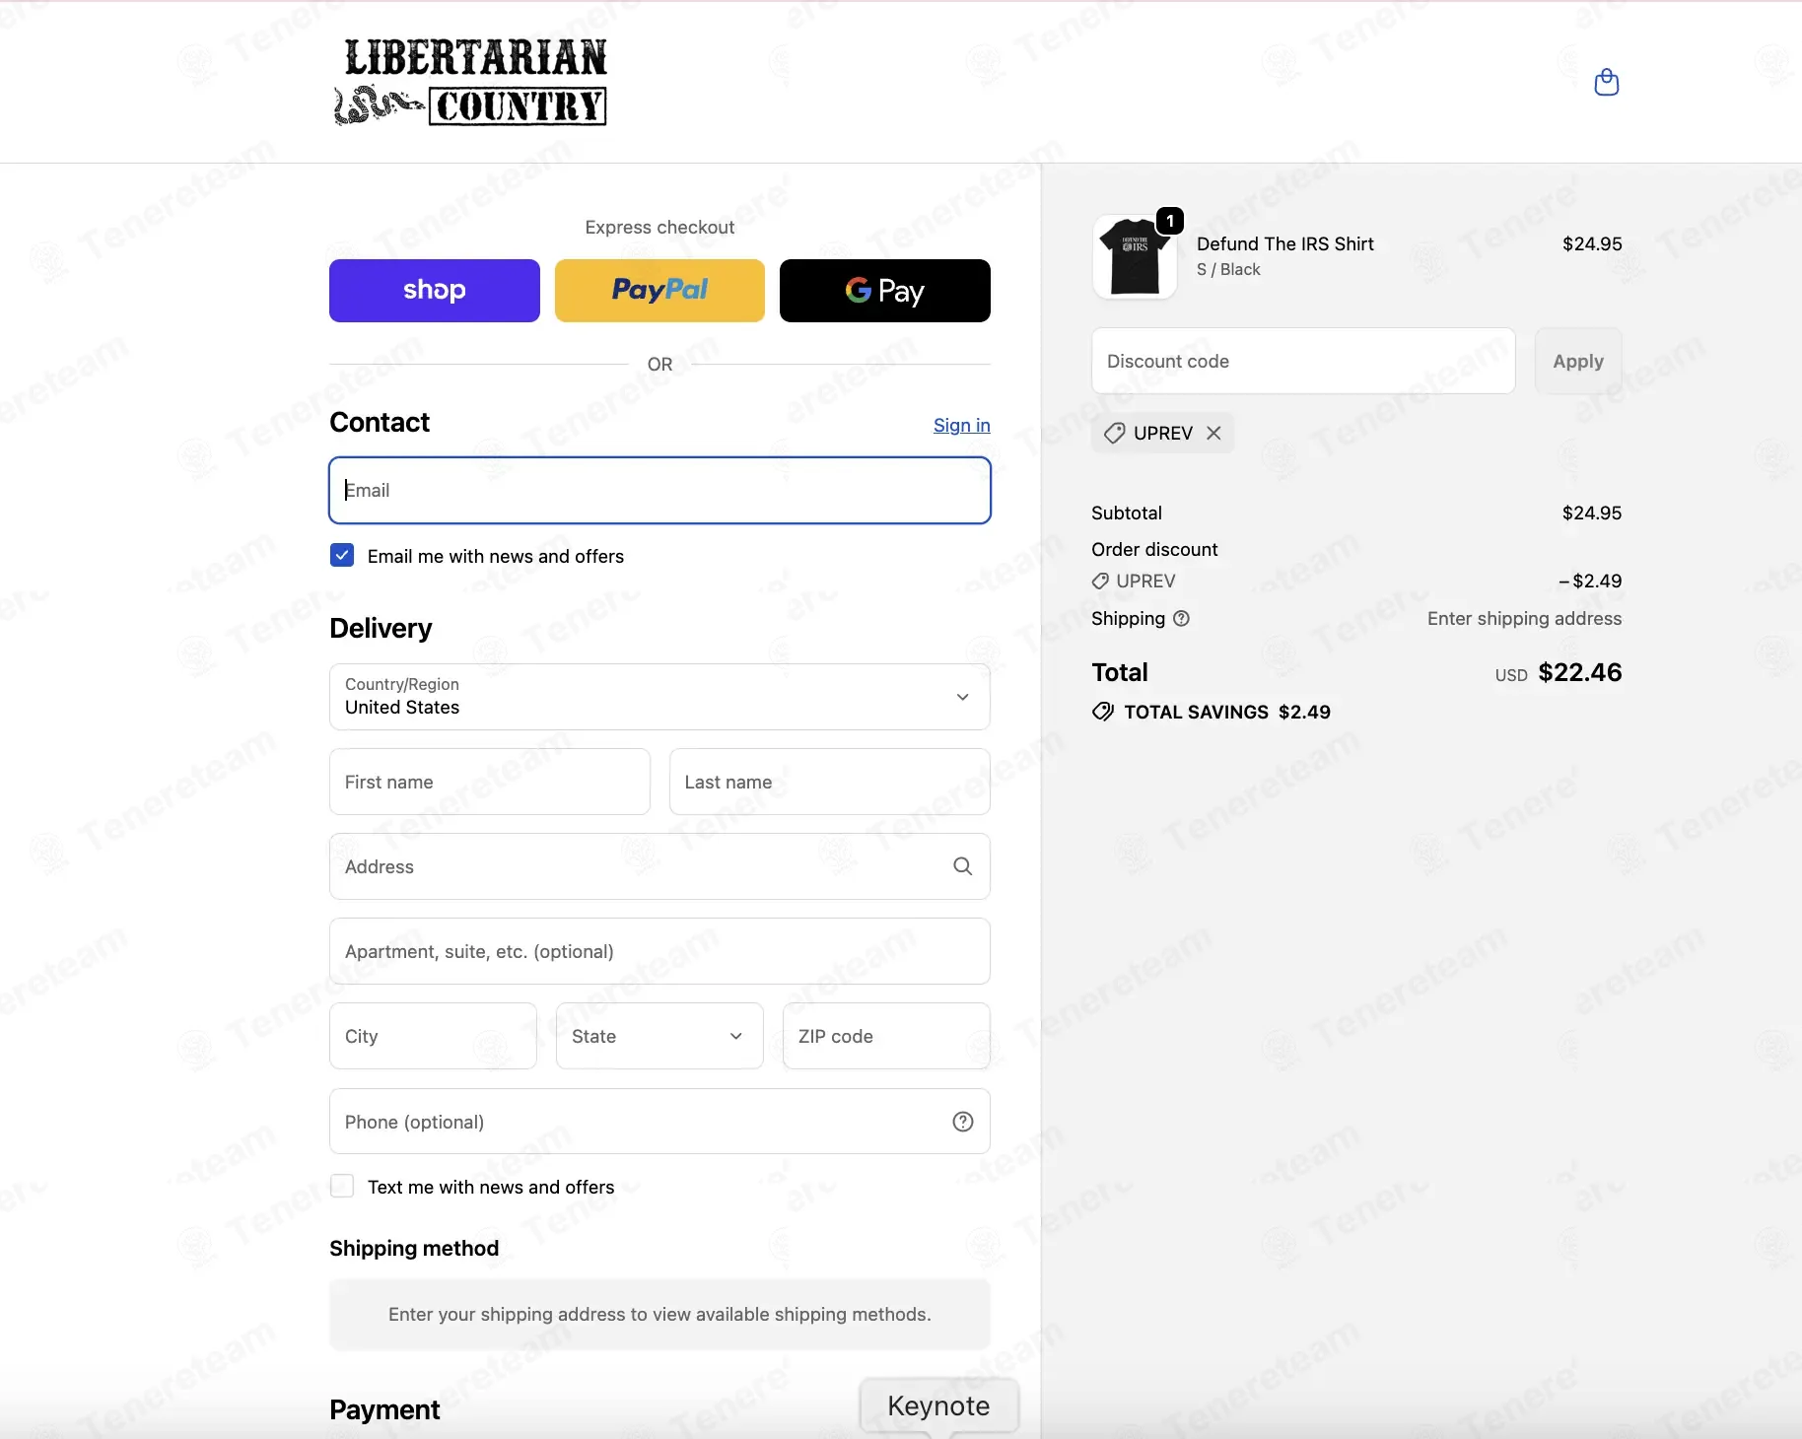Click the 'Enter shipping address' text

(x=1524, y=618)
